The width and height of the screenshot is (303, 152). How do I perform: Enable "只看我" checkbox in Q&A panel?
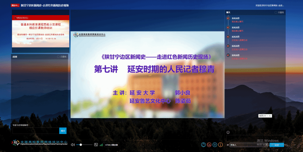coord(58,57)
